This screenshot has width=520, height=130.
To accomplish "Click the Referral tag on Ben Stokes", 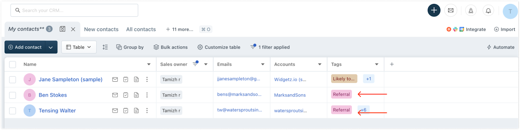I will tap(341, 94).
